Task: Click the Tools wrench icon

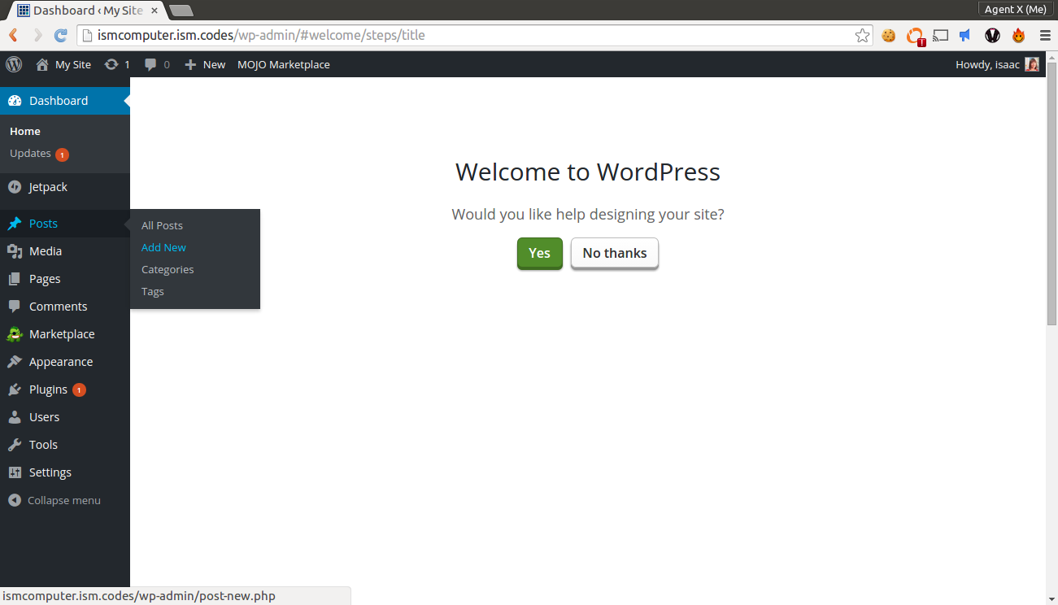Action: pos(15,445)
